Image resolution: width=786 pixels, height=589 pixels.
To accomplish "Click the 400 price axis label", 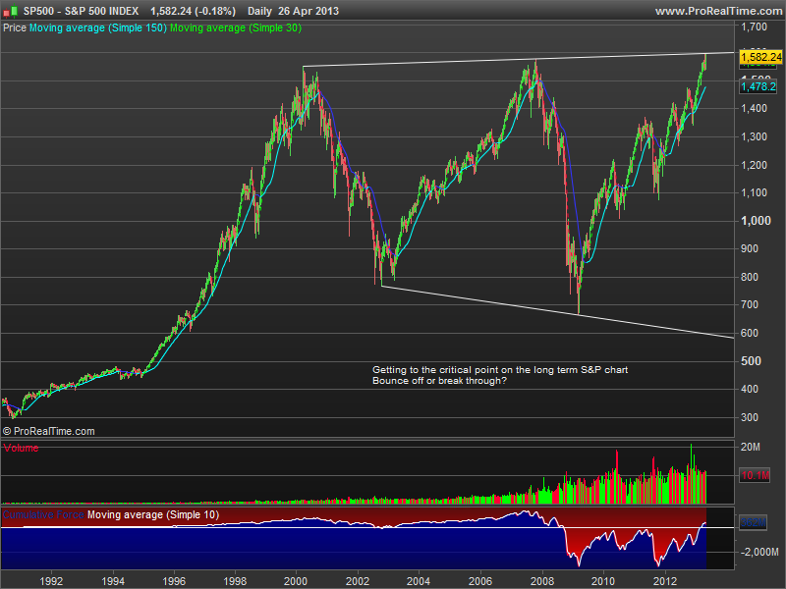I will [750, 389].
